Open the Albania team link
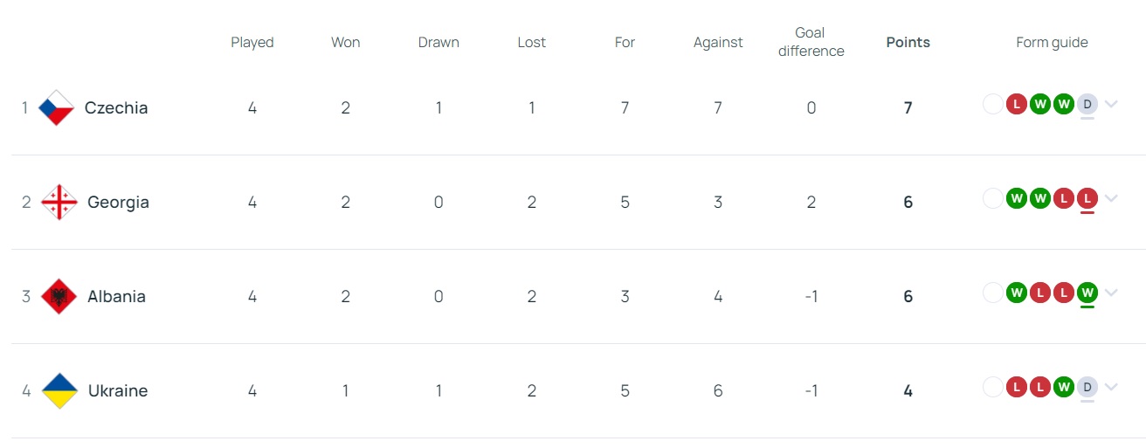 point(116,297)
